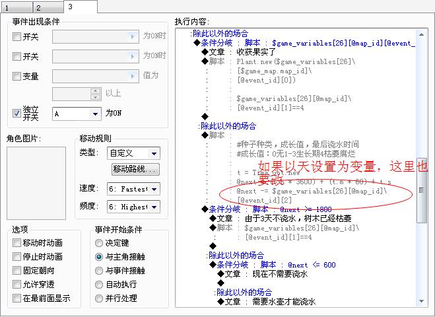The image size is (435, 317).
Task: Open the 频度 Highest dropdown
Action: 133,207
